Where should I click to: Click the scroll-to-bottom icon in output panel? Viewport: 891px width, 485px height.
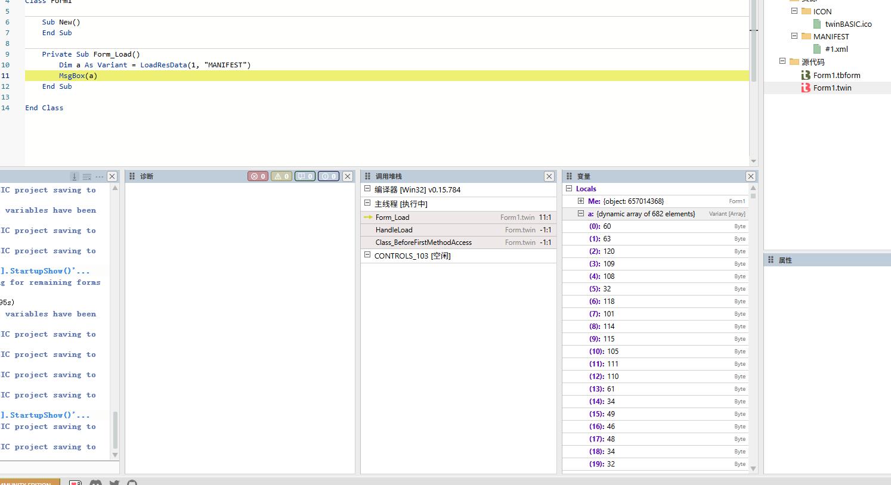(75, 176)
